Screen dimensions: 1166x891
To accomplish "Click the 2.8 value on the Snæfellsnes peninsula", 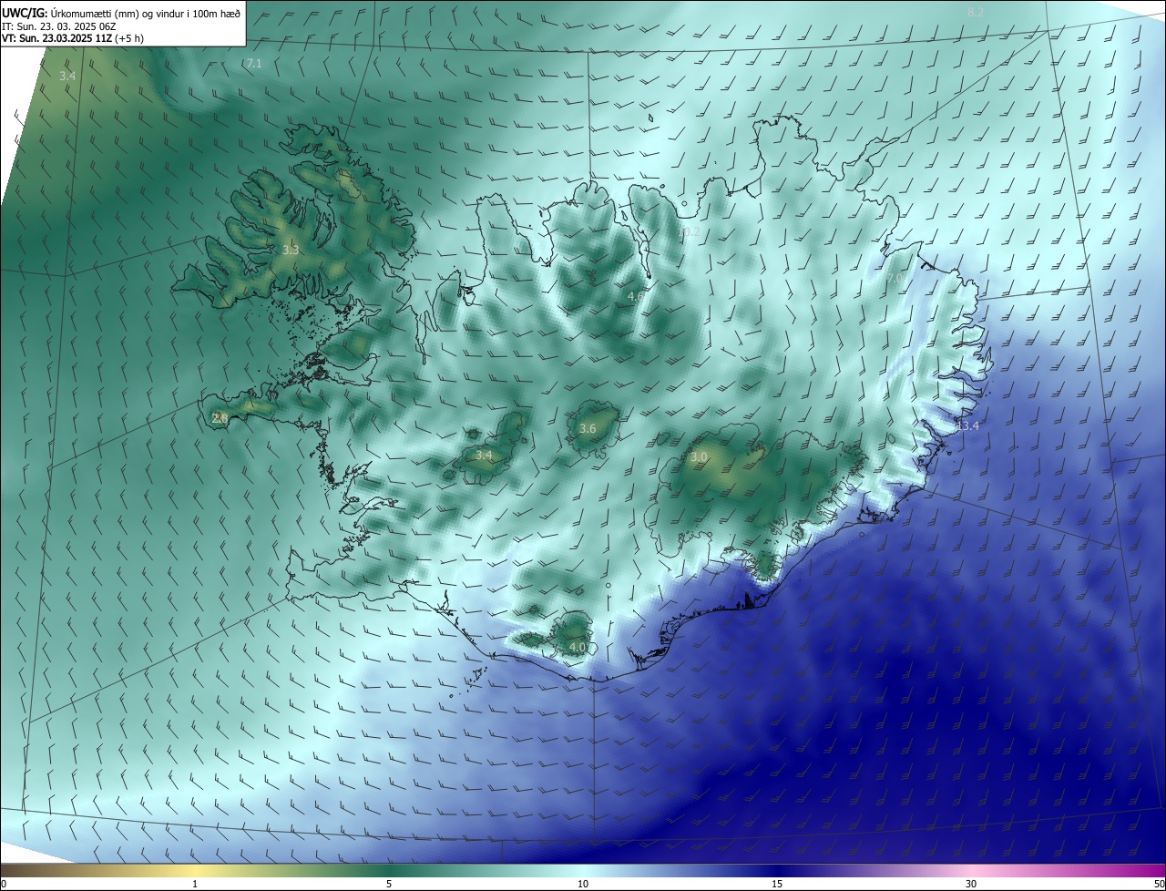I will [x=220, y=418].
